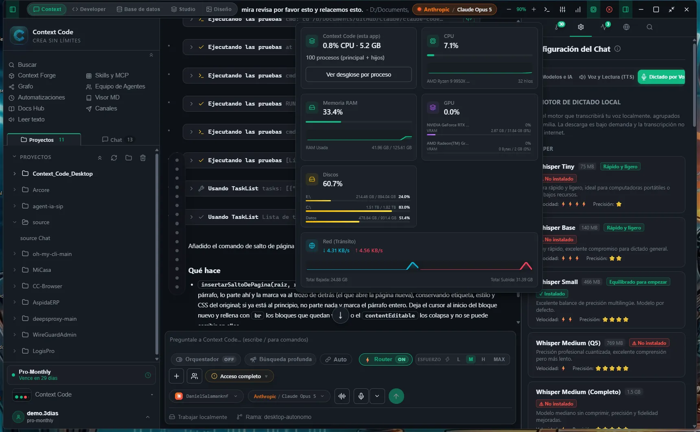Set effort level to M
This screenshot has width=700, height=432.
coord(471,359)
